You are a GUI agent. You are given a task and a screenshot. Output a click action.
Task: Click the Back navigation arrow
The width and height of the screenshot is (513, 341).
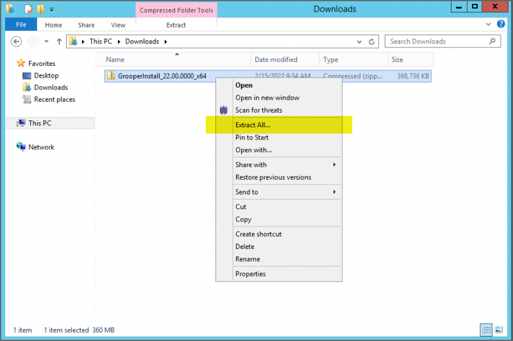(17, 42)
